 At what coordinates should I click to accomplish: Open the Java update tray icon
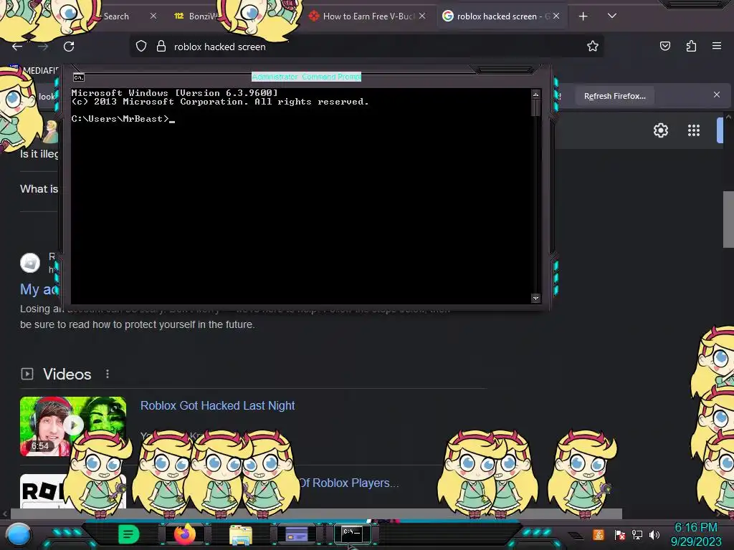pyautogui.click(x=599, y=534)
